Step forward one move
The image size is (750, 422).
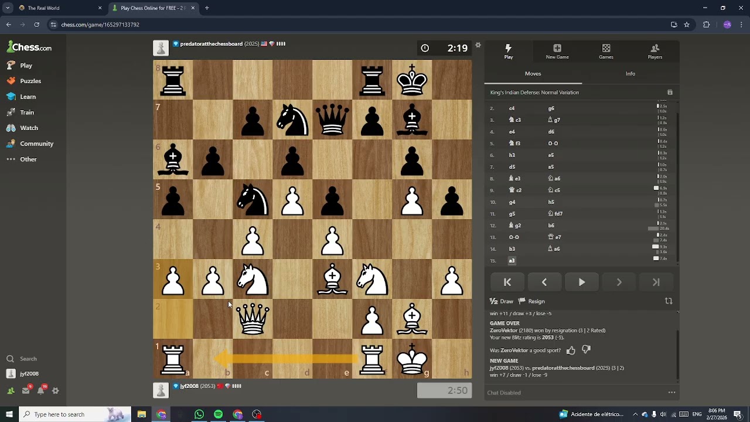pyautogui.click(x=619, y=283)
